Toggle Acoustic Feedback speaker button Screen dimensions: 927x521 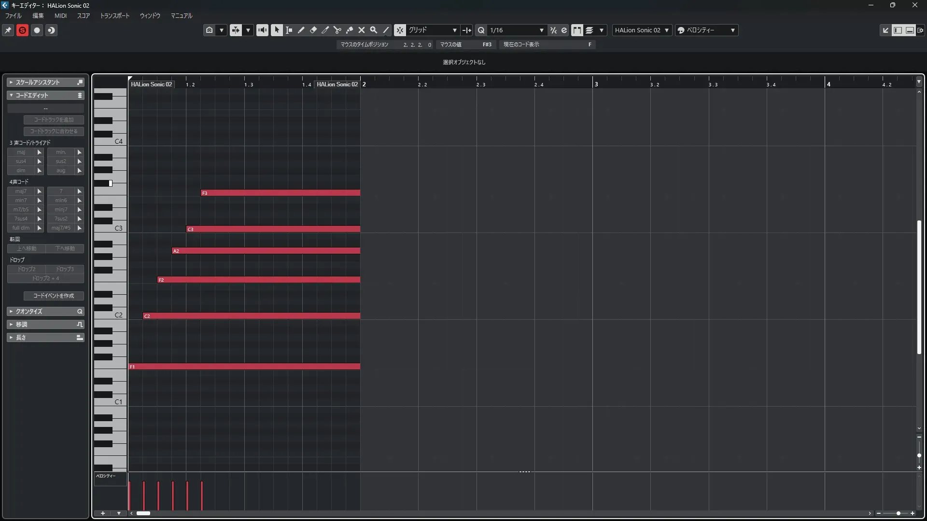click(262, 30)
